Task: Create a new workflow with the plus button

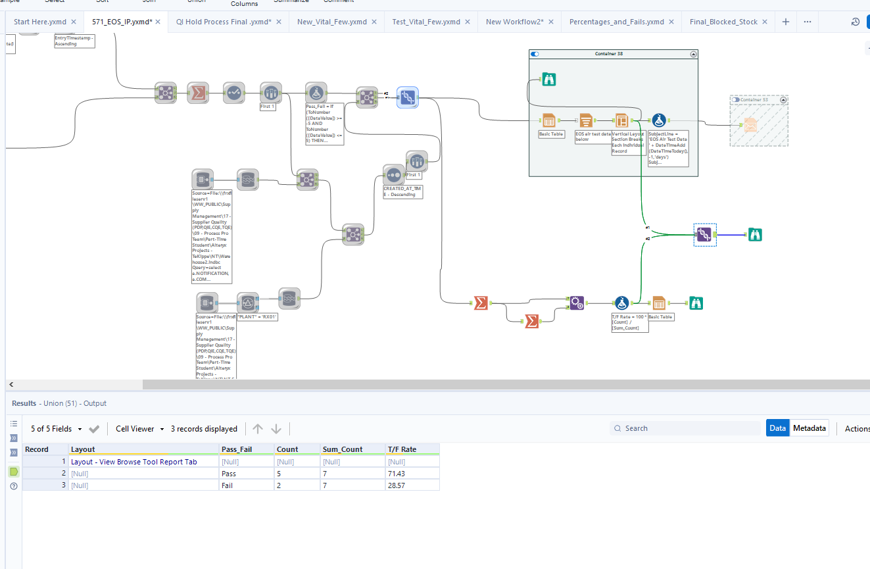Action: tap(785, 21)
